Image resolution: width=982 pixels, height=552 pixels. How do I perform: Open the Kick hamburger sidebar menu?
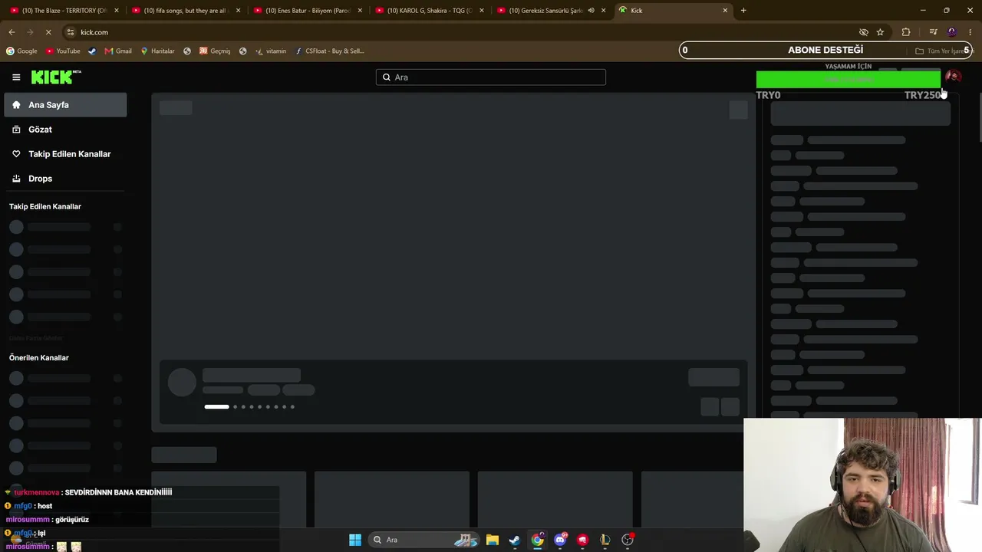point(16,77)
